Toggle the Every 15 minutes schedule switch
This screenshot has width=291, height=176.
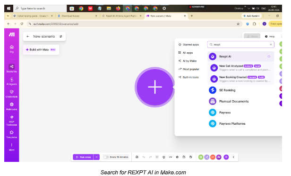tap(106, 157)
